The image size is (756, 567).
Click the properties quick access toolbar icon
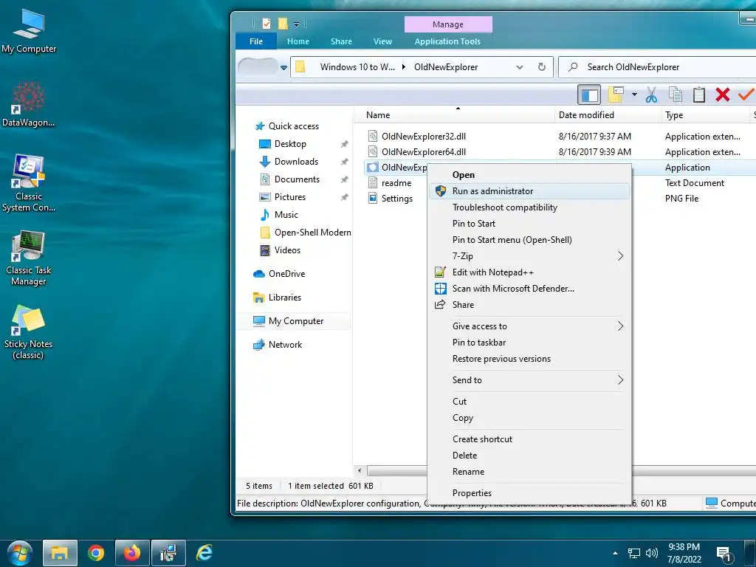pos(266,23)
